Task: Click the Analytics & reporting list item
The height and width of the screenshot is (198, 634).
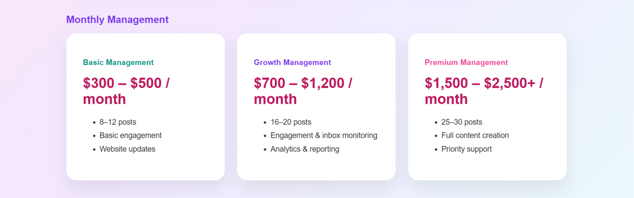Action: coord(304,149)
